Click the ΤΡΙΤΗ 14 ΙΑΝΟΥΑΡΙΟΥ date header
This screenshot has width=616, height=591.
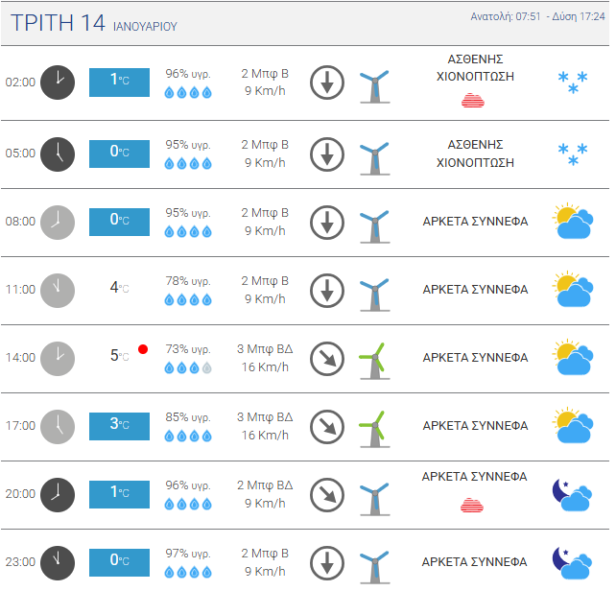click(93, 23)
